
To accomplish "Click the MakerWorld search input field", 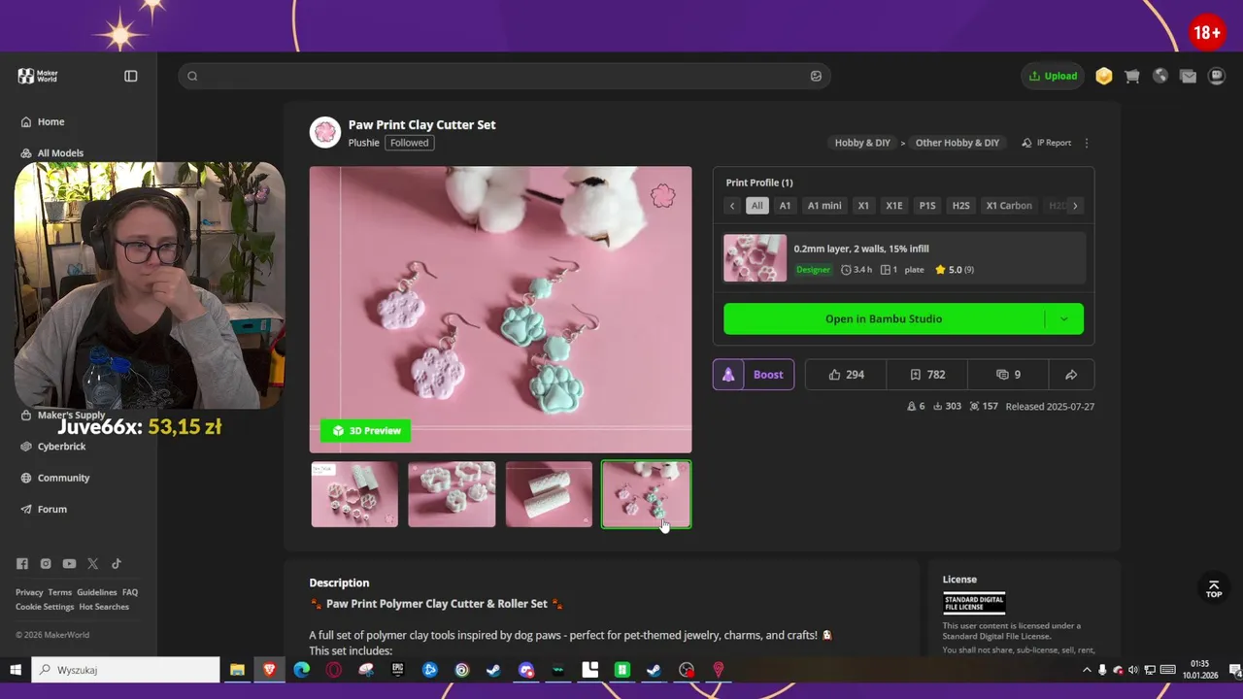I will 504,76.
